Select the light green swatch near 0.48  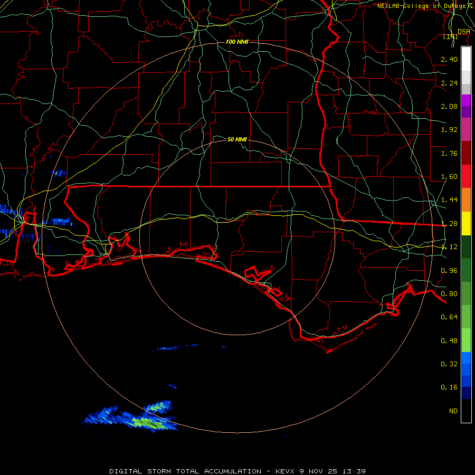(x=466, y=340)
